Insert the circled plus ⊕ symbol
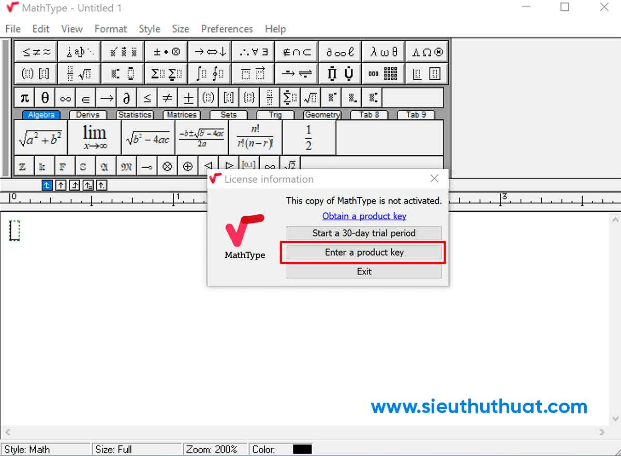Screen dimensions: 621x456 pyautogui.click(x=188, y=166)
